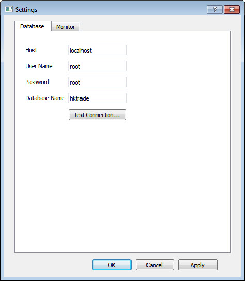The image size is (245, 281).
Task: Click the Password label text
Action: tap(37, 82)
